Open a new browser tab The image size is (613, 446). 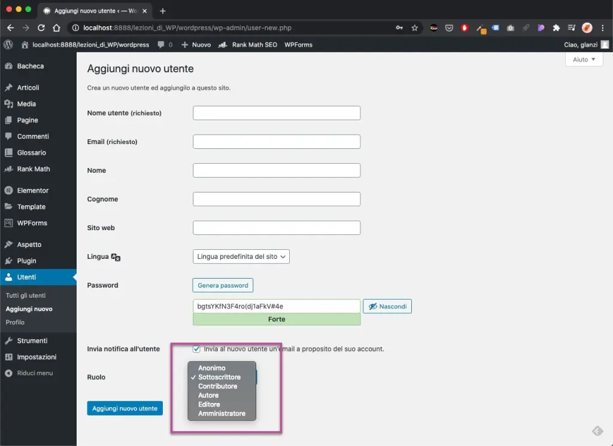(163, 11)
